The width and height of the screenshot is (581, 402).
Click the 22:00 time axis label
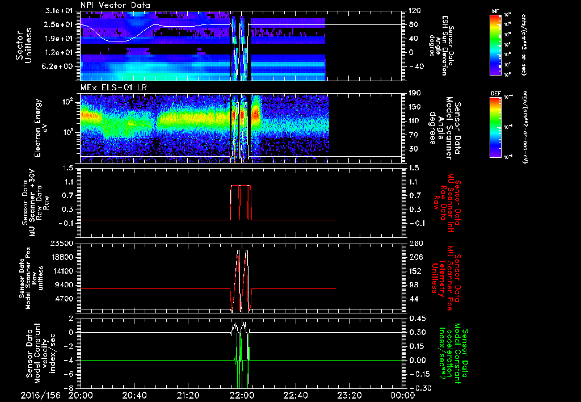coord(242,395)
